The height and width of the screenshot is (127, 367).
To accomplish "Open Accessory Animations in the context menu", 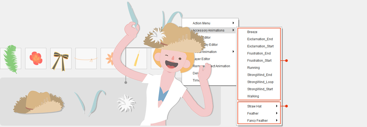I will tap(208, 30).
